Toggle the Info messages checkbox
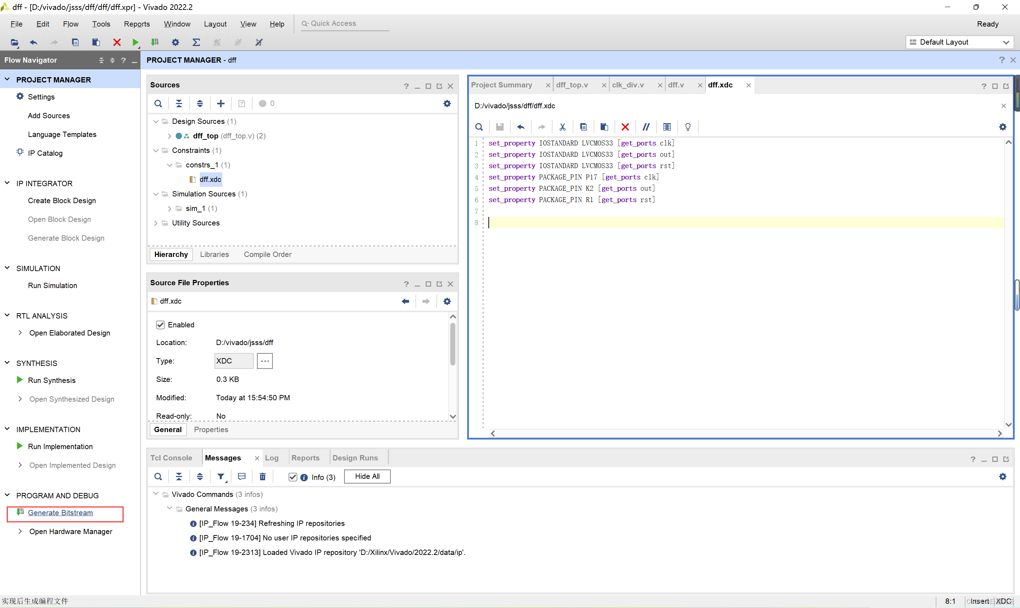1020x608 pixels. click(293, 477)
